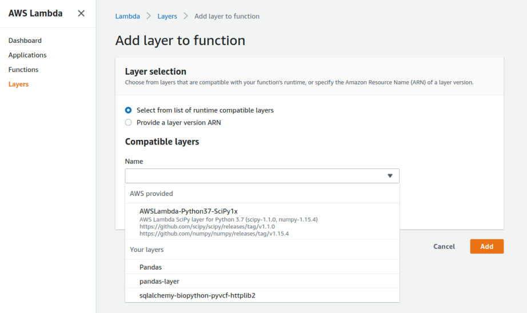Click the orange Add button
This screenshot has width=527, height=313.
coord(486,247)
